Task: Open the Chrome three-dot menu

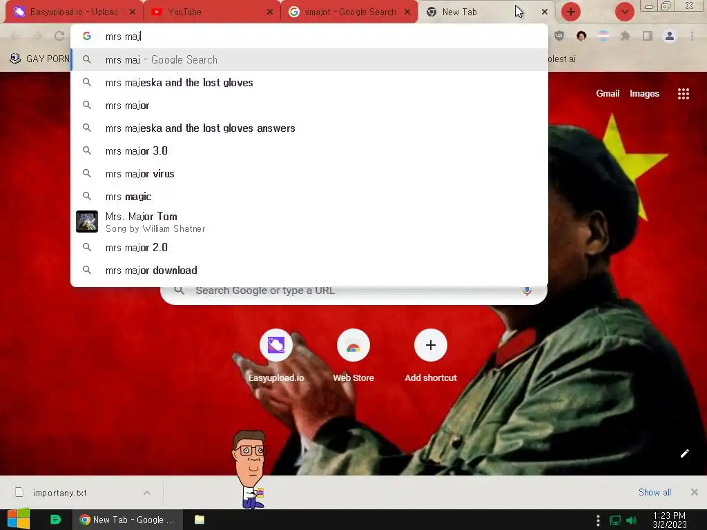Action: (x=692, y=36)
